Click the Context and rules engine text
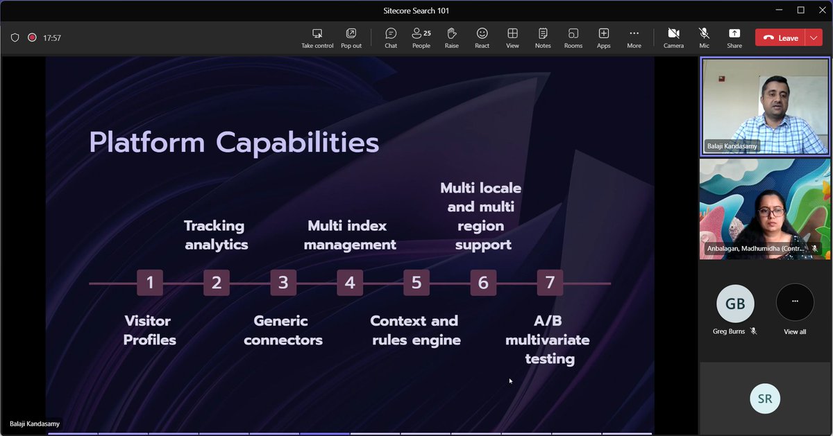 pos(415,331)
